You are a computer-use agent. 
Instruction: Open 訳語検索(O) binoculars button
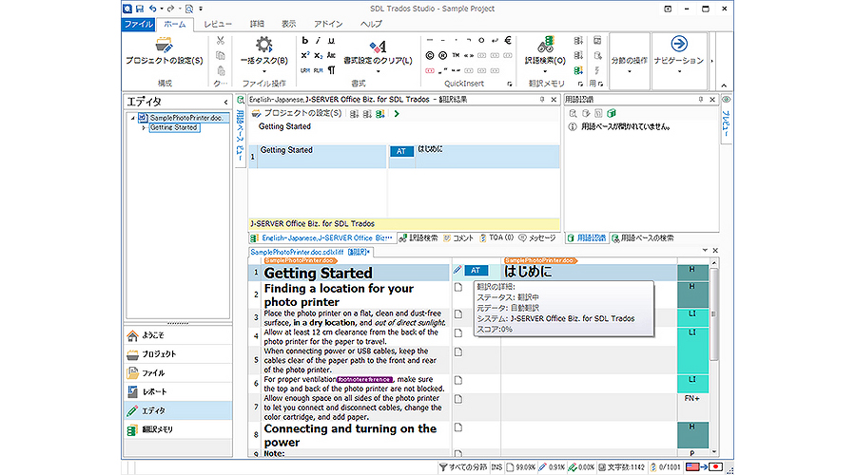pyautogui.click(x=545, y=50)
